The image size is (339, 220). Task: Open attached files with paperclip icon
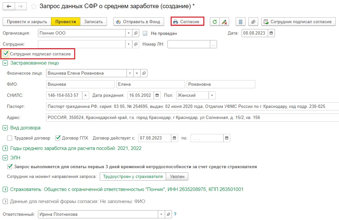point(253,22)
